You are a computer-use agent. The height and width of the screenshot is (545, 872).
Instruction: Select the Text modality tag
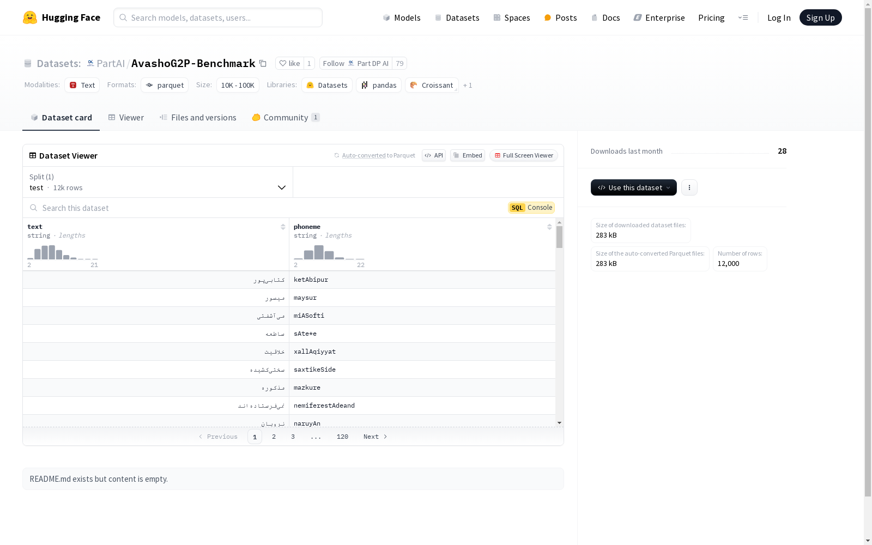pyautogui.click(x=82, y=85)
